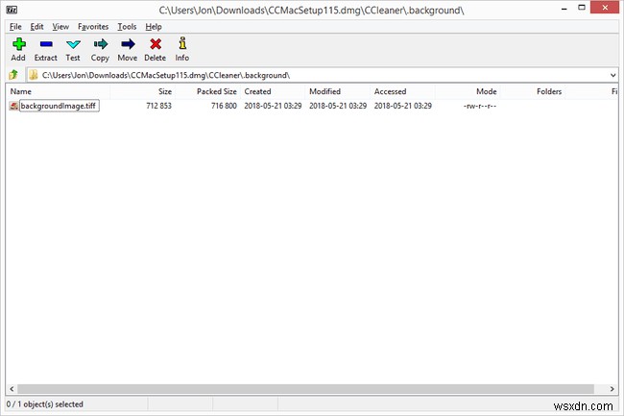Screen dimensions: 624x416
Task: Click the size value 712 853
Action: click(158, 106)
